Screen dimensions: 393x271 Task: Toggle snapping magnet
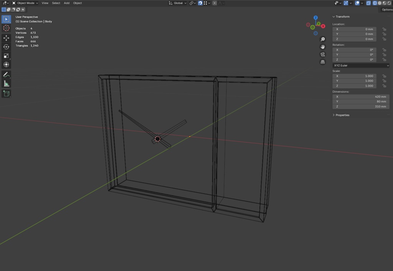(x=200, y=3)
